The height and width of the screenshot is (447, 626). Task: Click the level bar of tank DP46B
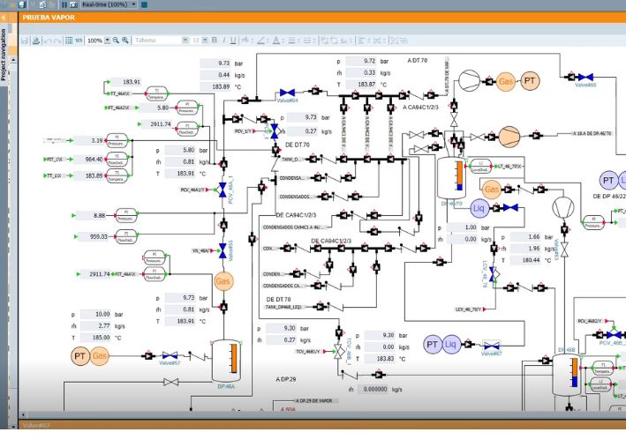point(575,372)
